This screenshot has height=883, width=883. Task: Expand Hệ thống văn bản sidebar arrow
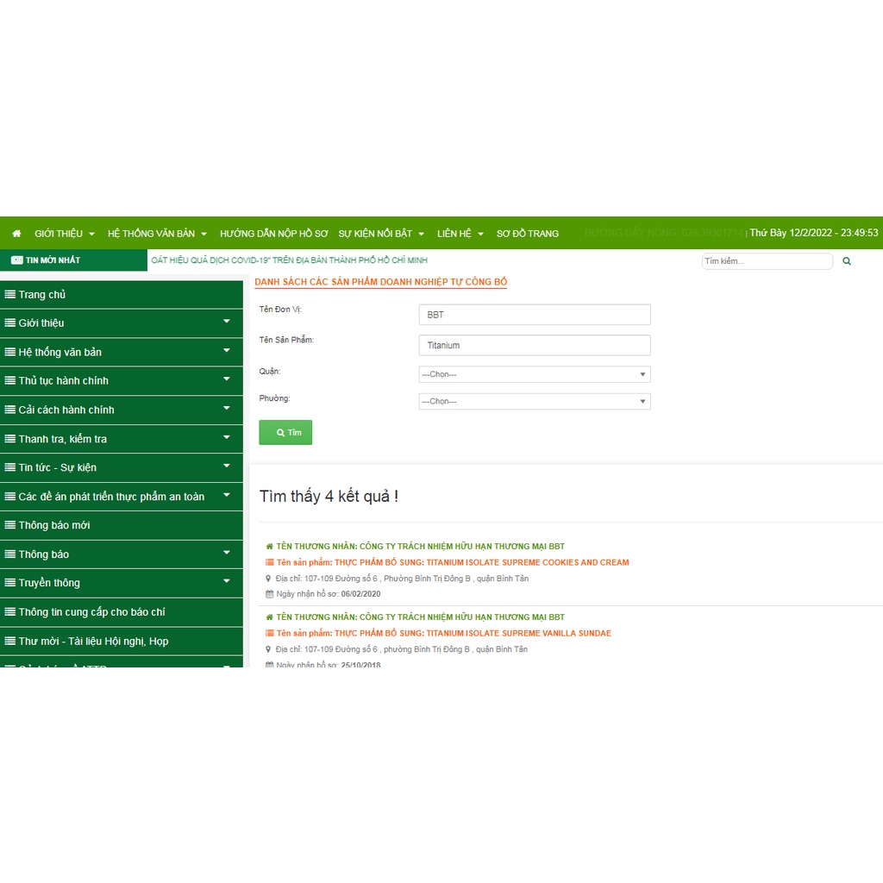click(x=227, y=350)
